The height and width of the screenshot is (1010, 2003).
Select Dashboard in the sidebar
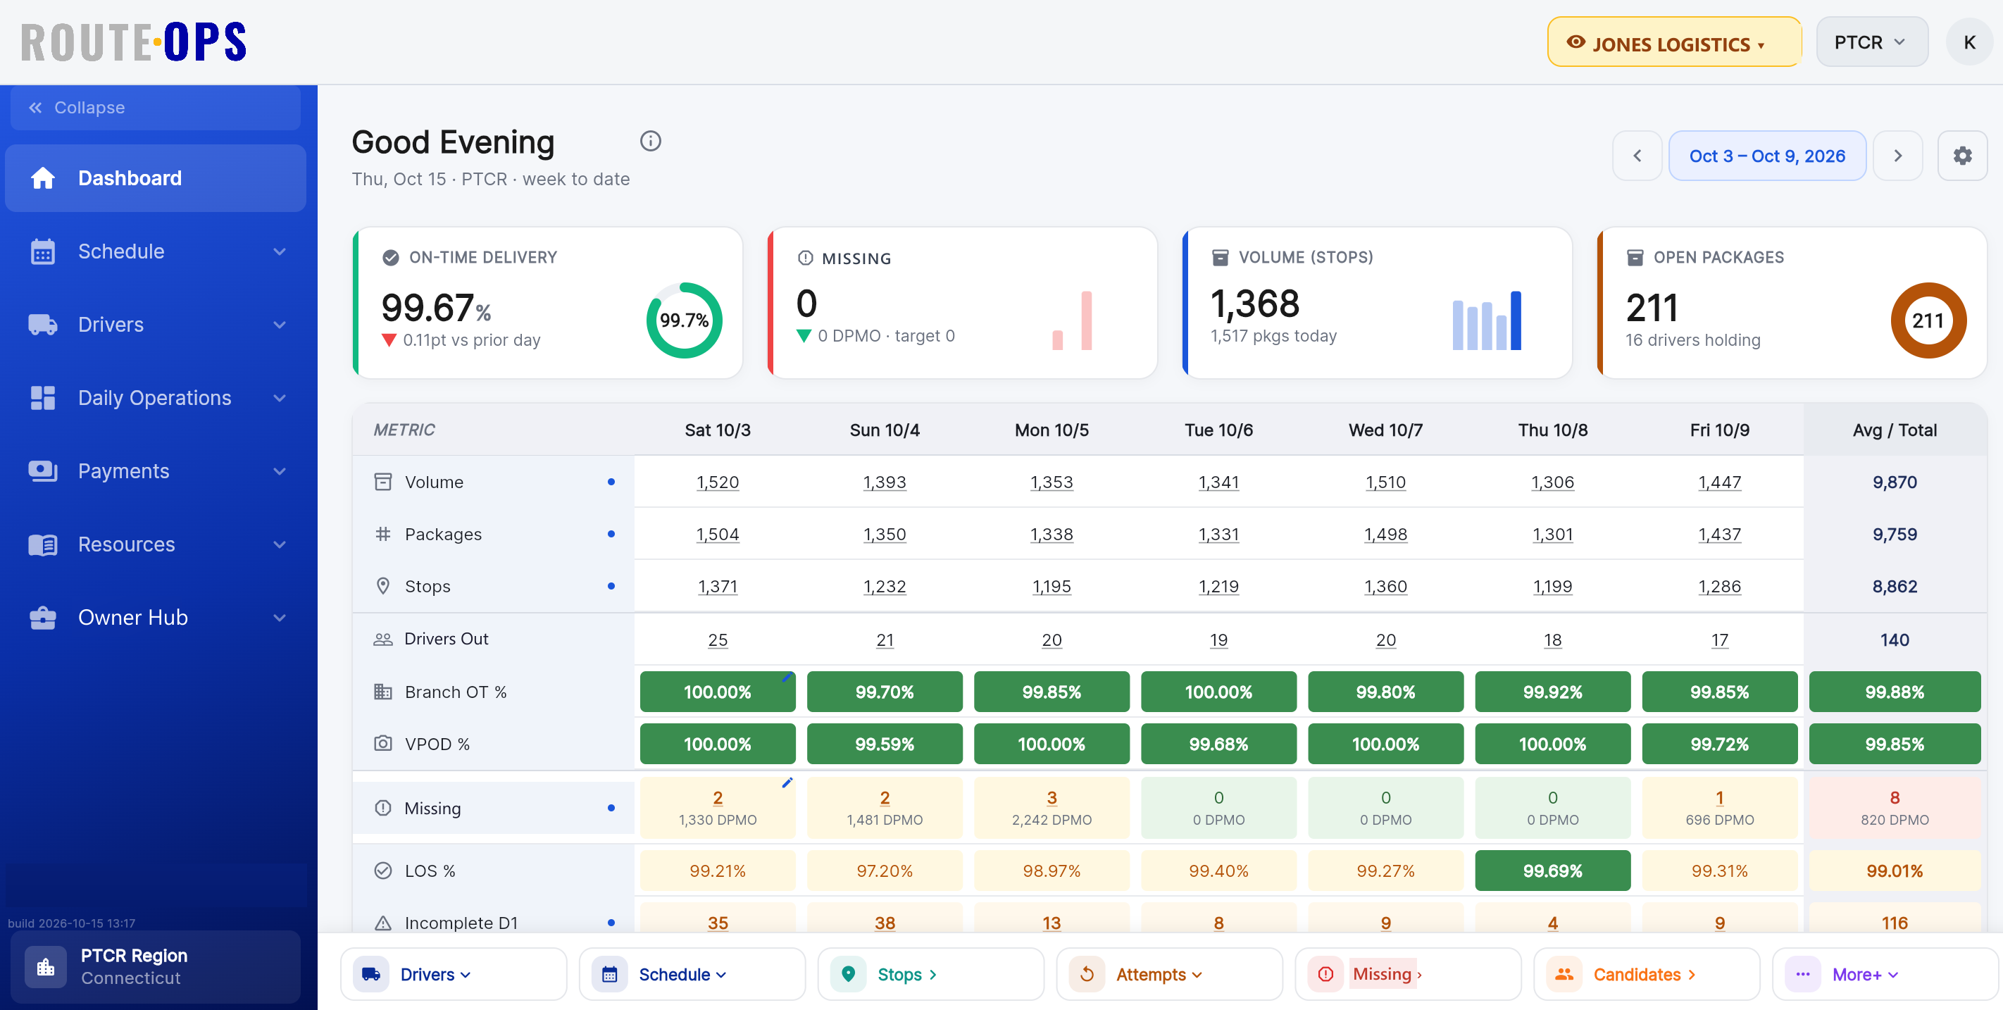156,178
